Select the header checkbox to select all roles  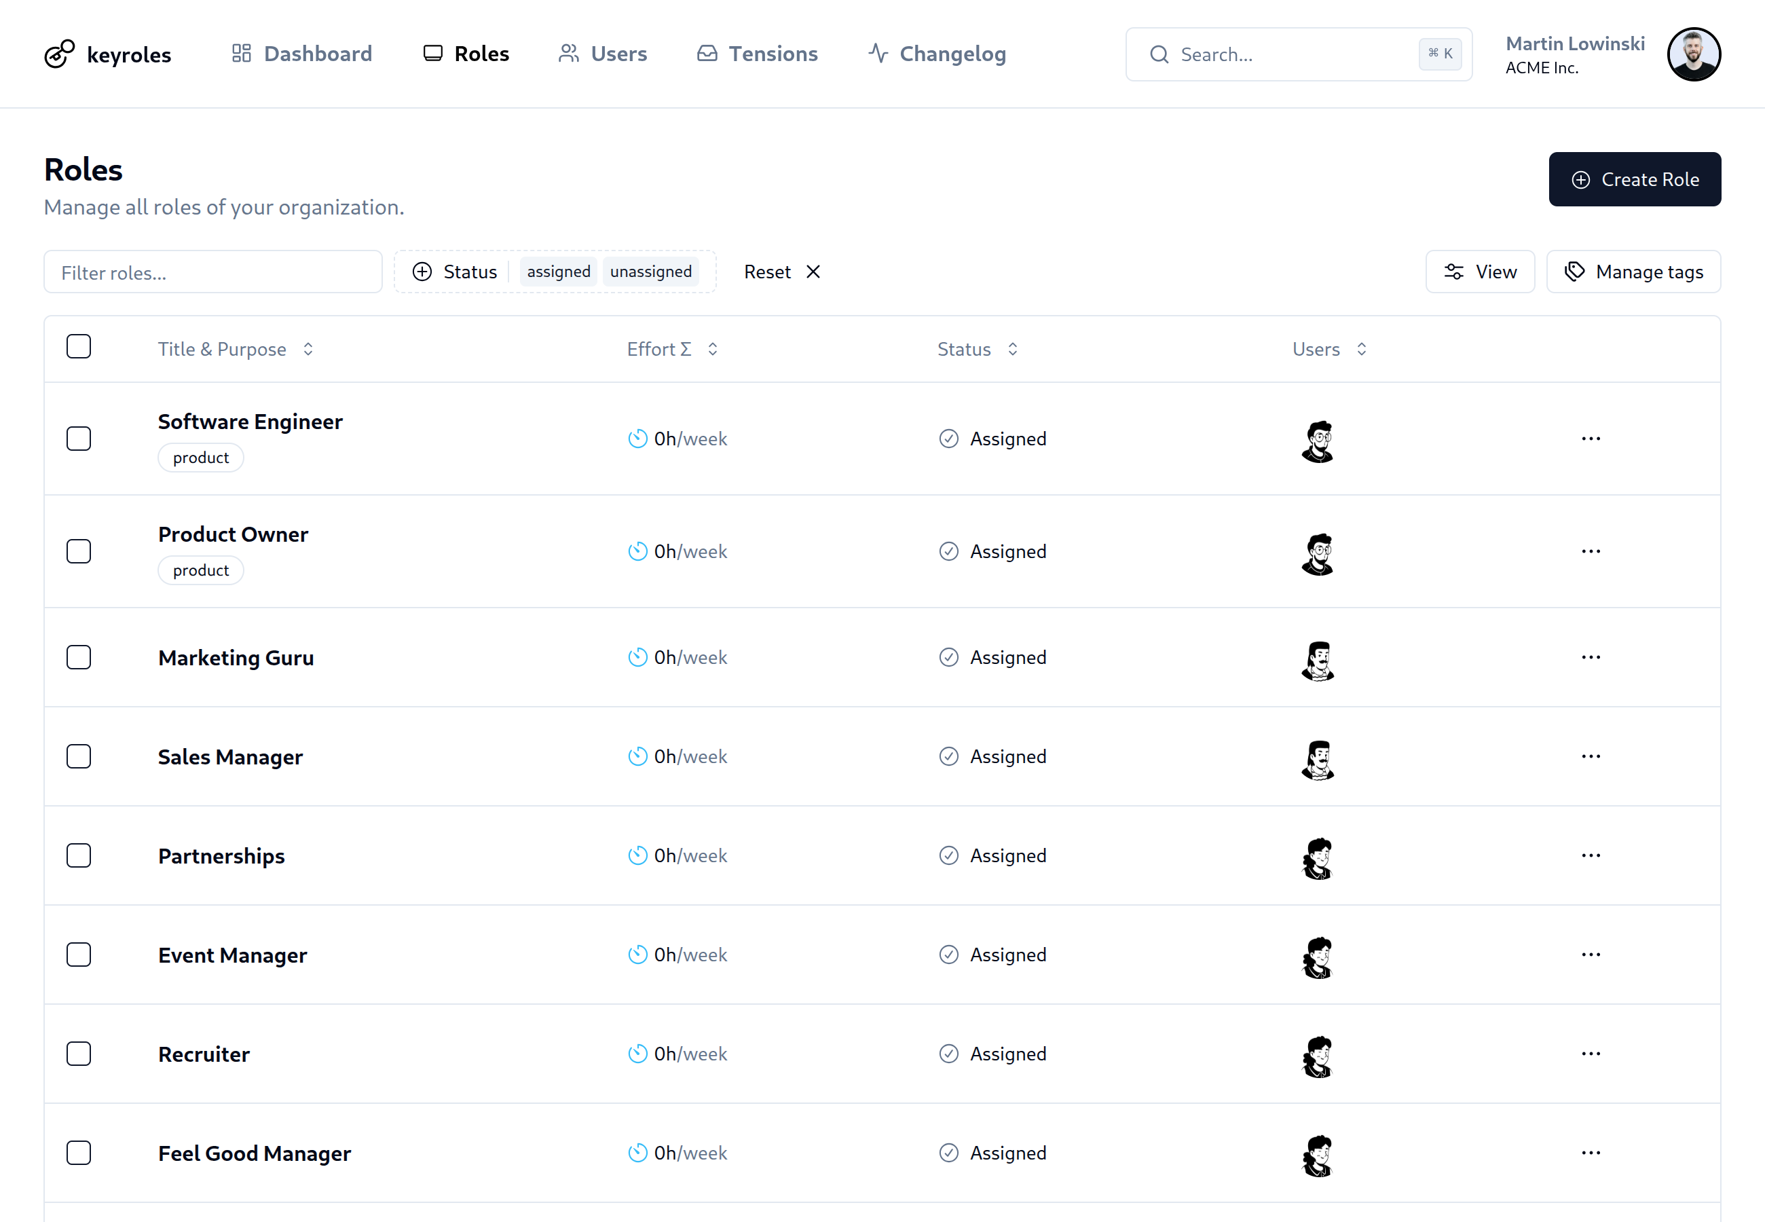(79, 346)
